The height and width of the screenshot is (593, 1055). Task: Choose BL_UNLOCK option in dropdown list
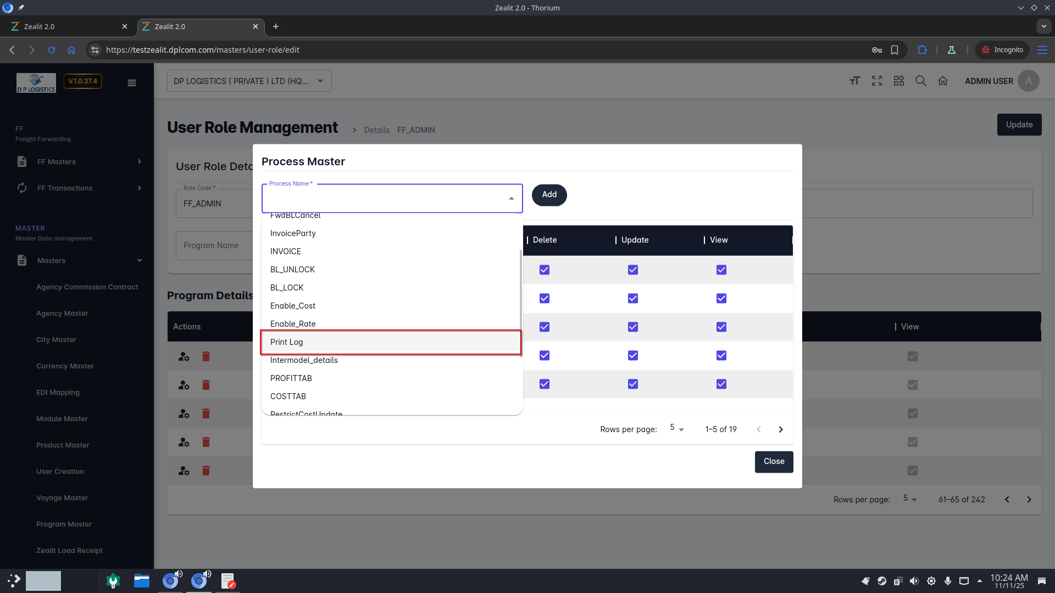point(293,270)
